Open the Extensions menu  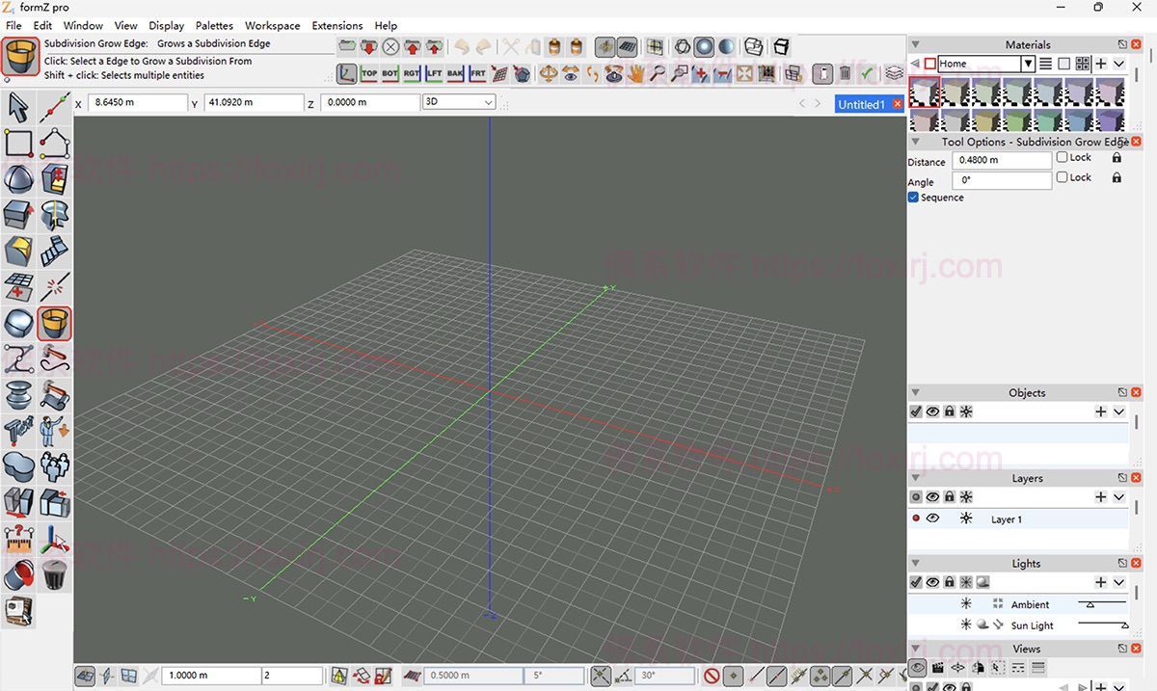point(336,26)
